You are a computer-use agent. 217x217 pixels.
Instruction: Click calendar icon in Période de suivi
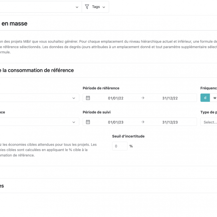(88, 122)
